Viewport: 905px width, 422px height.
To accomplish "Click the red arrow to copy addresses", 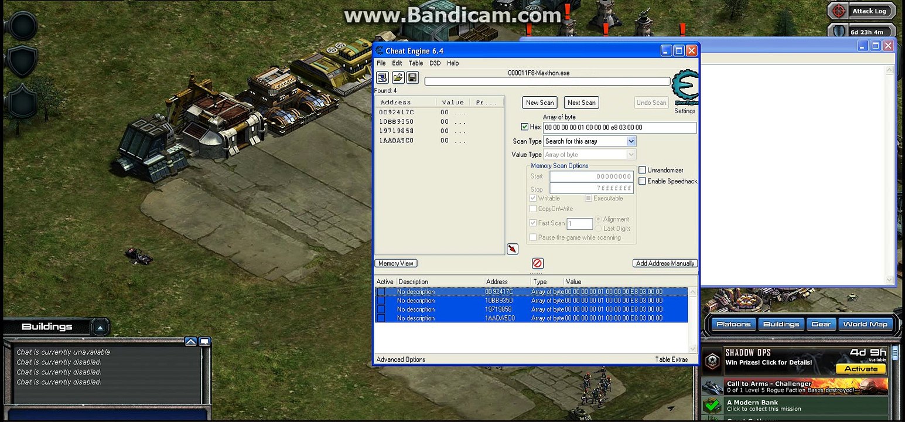I will pyautogui.click(x=513, y=249).
